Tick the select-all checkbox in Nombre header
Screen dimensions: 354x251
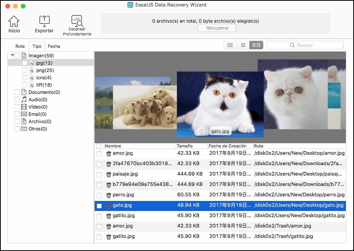(99, 146)
